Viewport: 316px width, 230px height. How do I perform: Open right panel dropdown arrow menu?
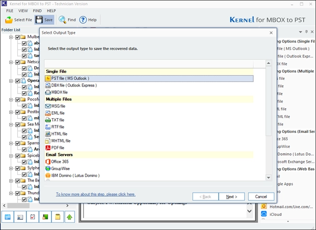point(300,32)
